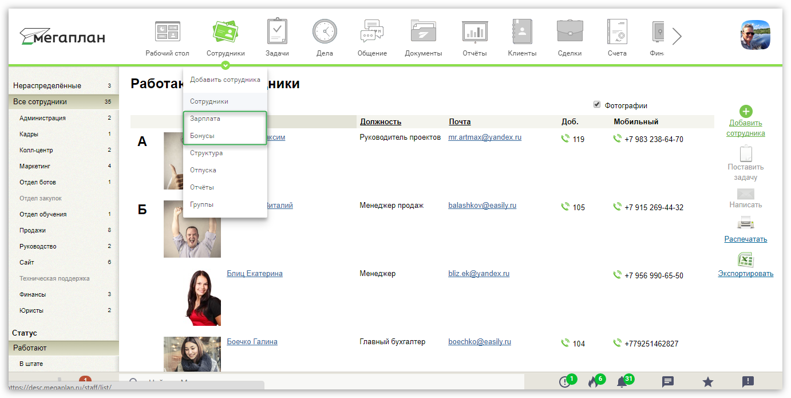This screenshot has height=398, width=791.
Task: Sort by the Должность column header
Action: (381, 121)
